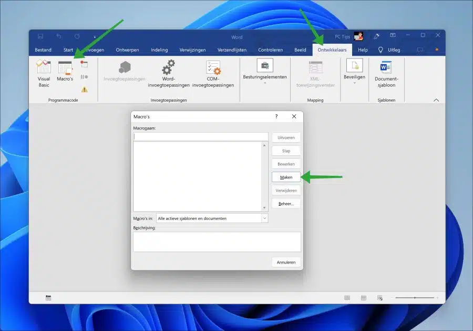Open Quick Access toolbar customize arrow
The height and width of the screenshot is (331, 473).
[x=95, y=37]
